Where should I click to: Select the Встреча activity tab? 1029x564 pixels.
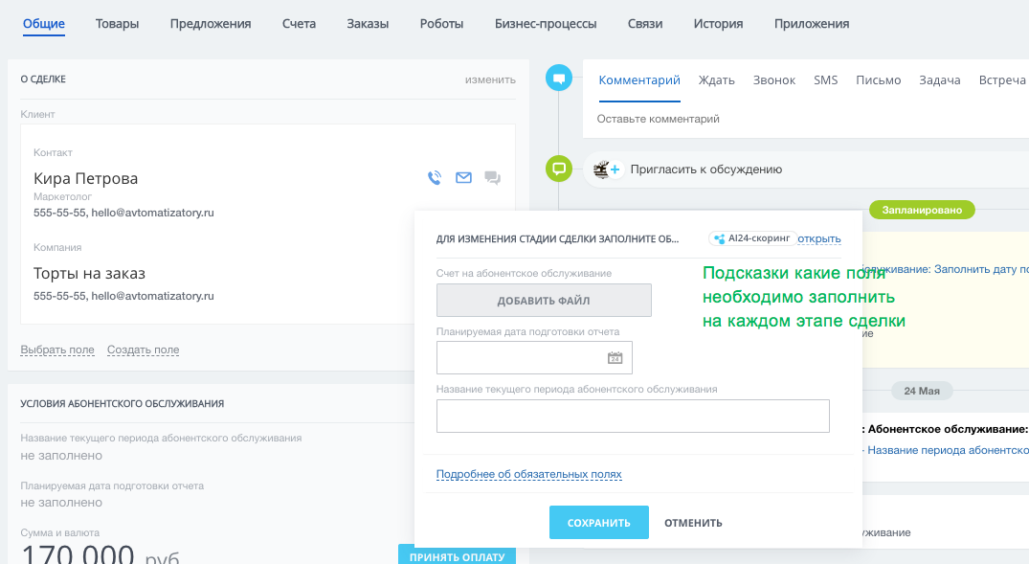pyautogui.click(x=1002, y=80)
